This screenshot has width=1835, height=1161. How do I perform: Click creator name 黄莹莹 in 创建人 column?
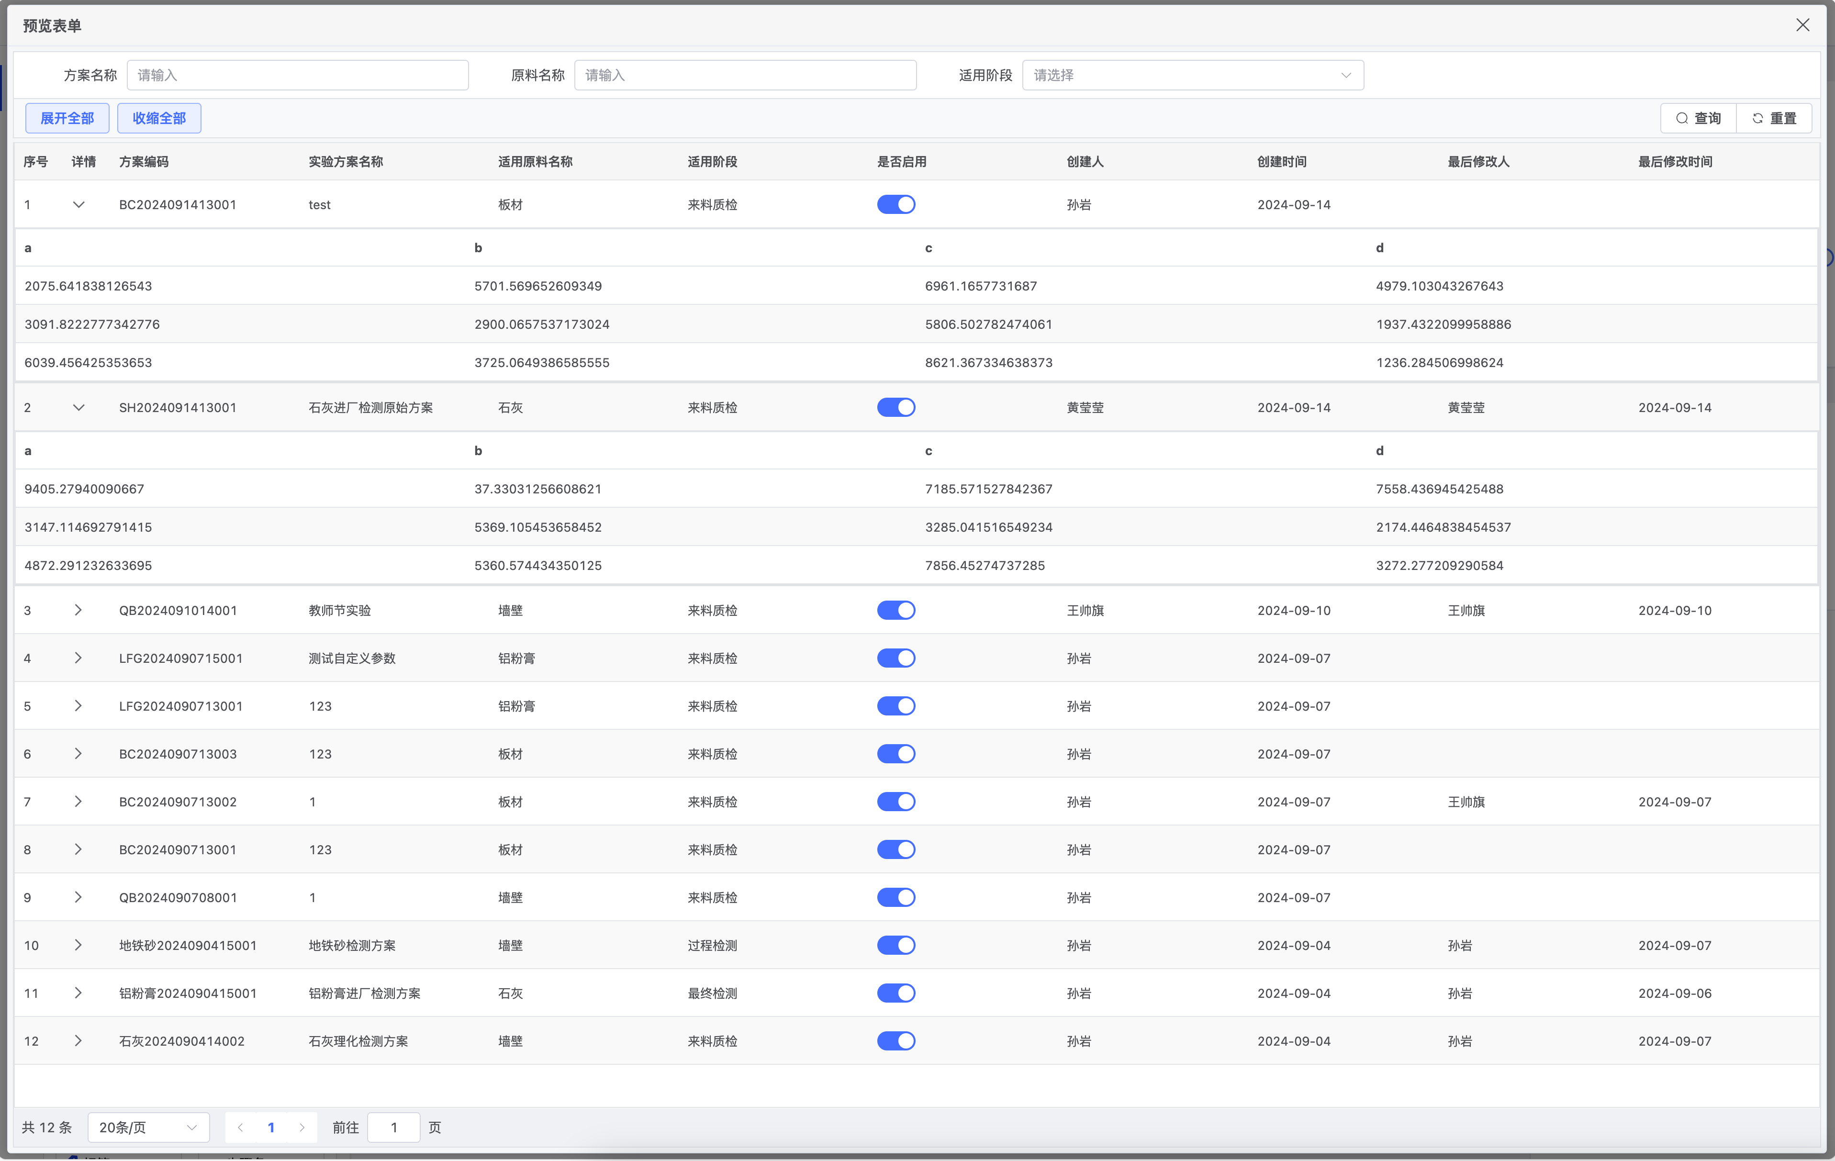(1085, 408)
